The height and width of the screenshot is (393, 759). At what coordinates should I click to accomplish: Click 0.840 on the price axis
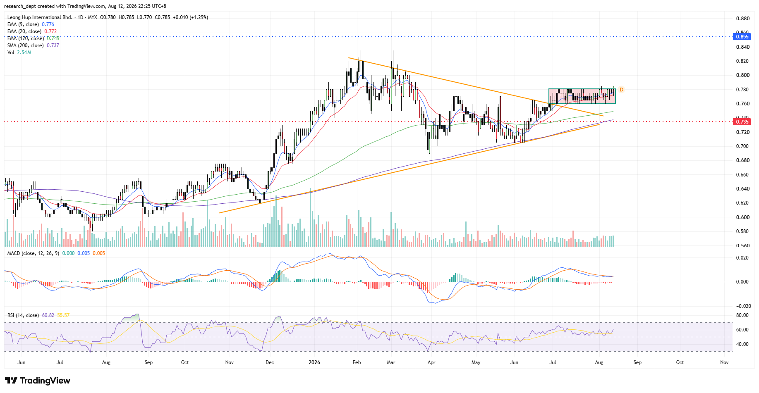tap(743, 47)
